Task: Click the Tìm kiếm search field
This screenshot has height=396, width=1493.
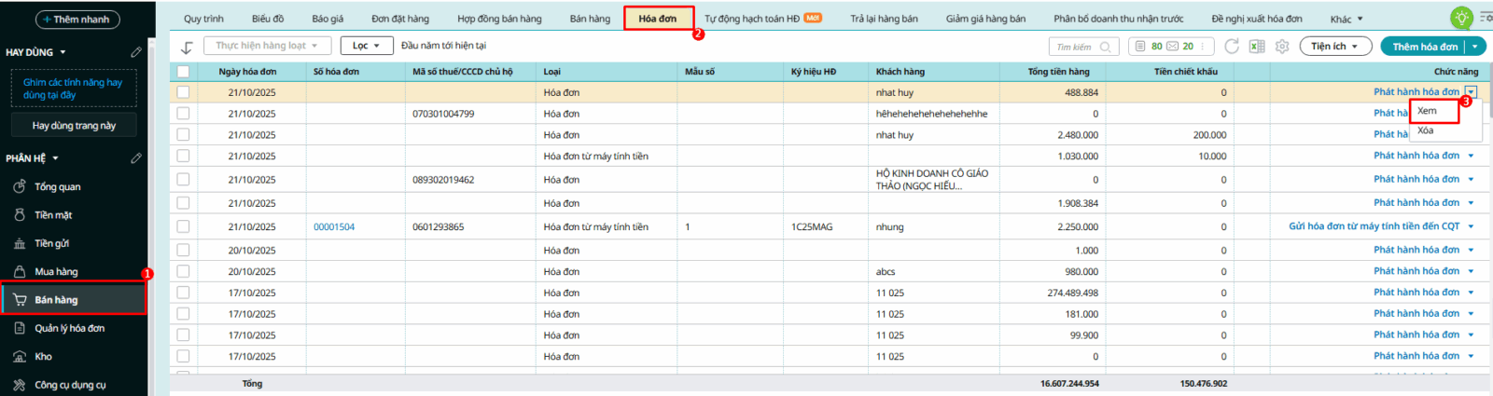Action: point(1075,47)
